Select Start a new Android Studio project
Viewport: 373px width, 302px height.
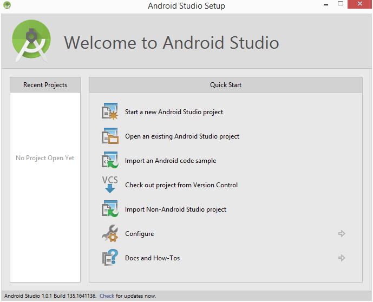(x=174, y=112)
